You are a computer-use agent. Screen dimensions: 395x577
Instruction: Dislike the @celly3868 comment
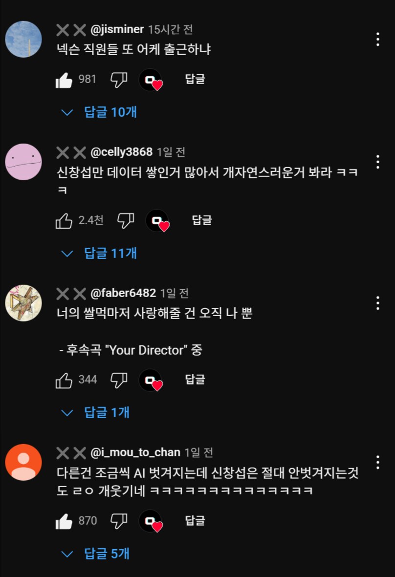tap(126, 220)
